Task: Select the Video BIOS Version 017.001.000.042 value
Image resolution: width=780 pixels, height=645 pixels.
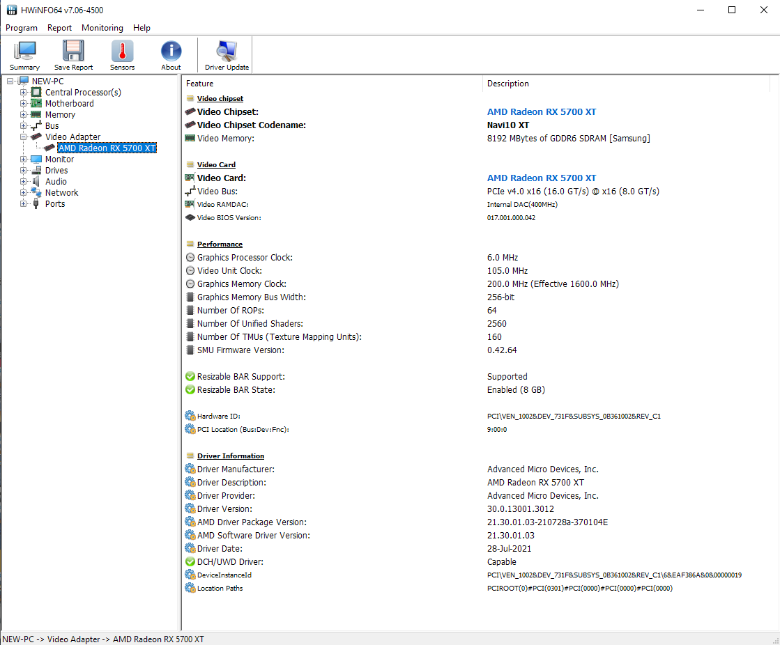Action: pyautogui.click(x=511, y=217)
